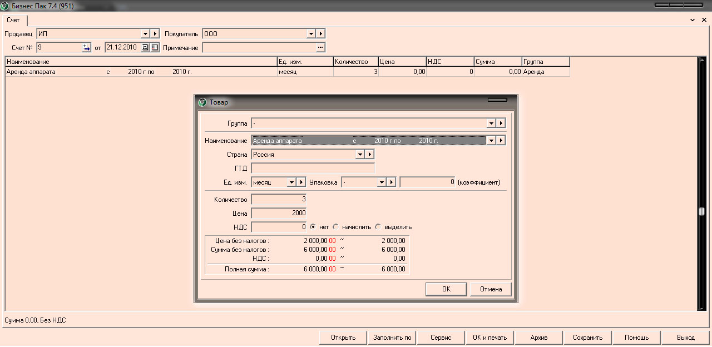Switch to the Счет tab

(13, 20)
